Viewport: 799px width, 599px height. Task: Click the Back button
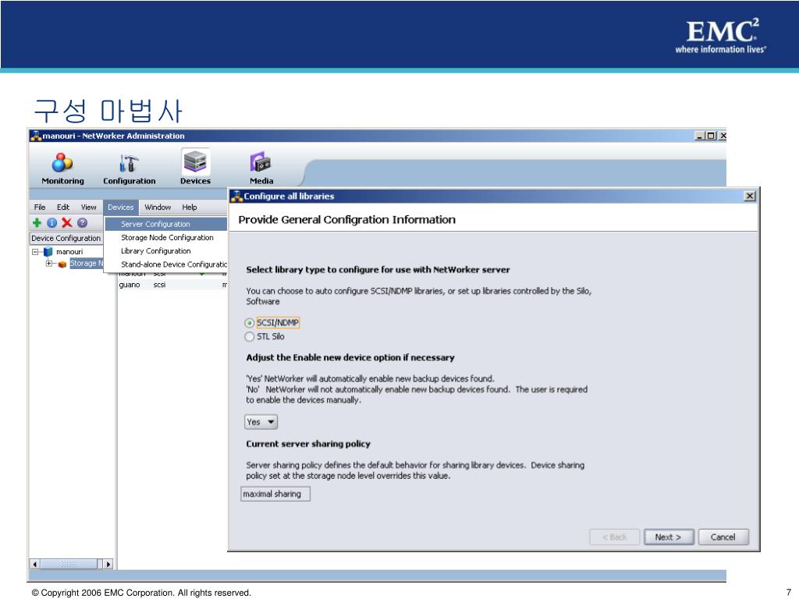pos(615,537)
